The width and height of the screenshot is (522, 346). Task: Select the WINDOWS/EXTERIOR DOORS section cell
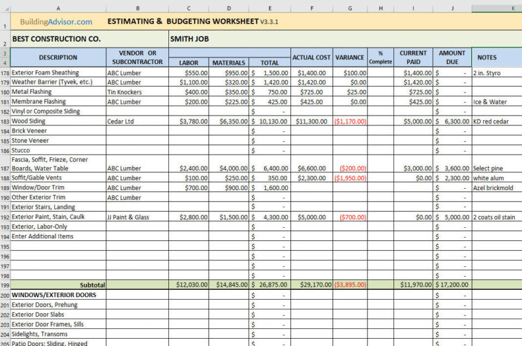tap(58, 294)
